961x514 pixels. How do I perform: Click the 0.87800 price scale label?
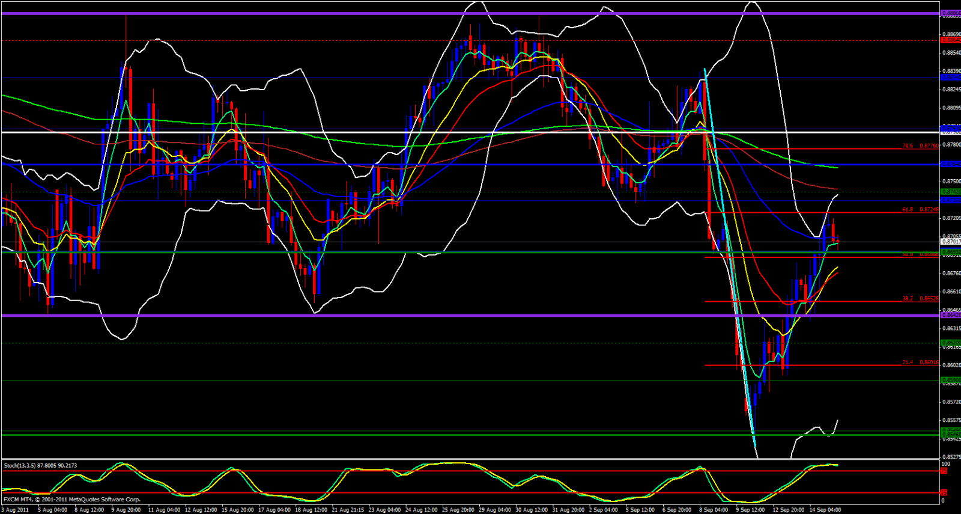pos(950,144)
